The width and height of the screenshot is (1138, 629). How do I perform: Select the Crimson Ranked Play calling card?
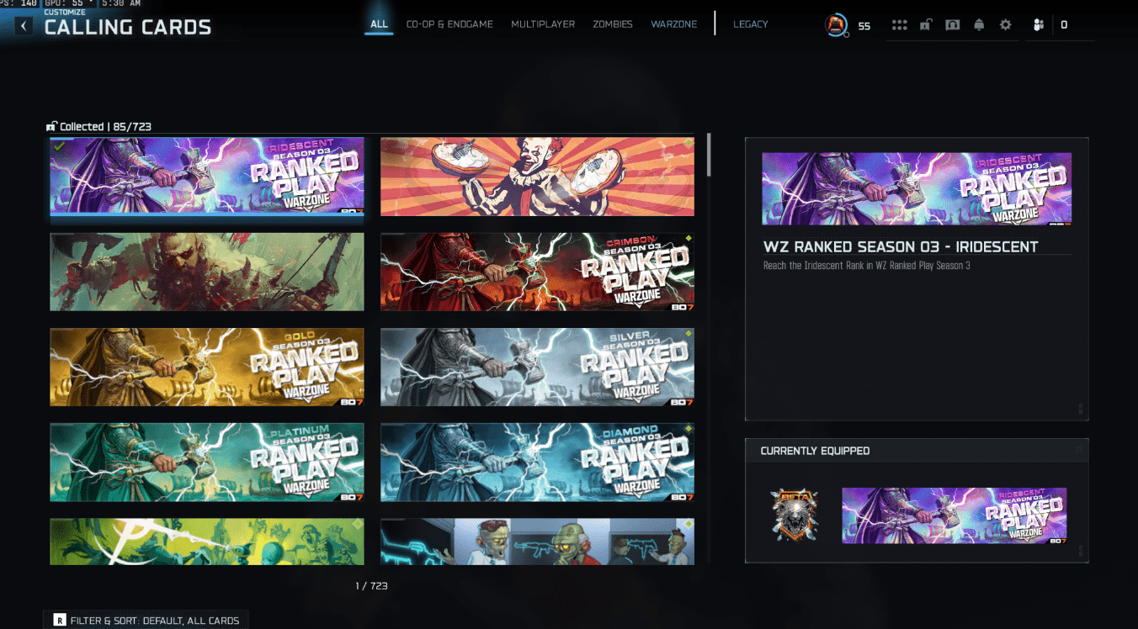click(x=537, y=272)
